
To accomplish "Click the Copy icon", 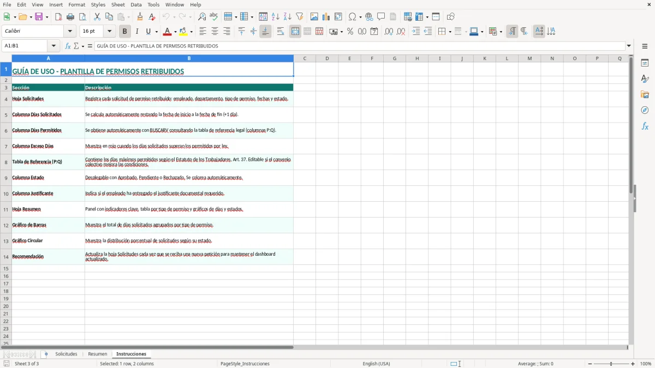I will (109, 17).
